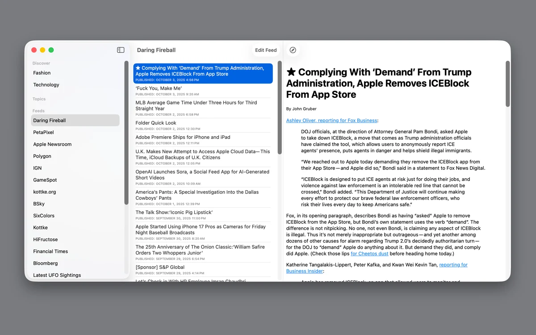
Task: Click the green zoom window button
Action: 51,50
